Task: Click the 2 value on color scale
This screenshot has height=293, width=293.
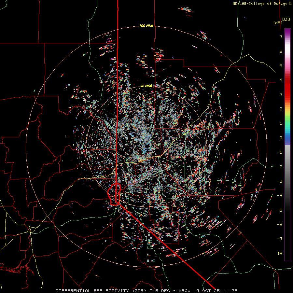Action: point(281,109)
